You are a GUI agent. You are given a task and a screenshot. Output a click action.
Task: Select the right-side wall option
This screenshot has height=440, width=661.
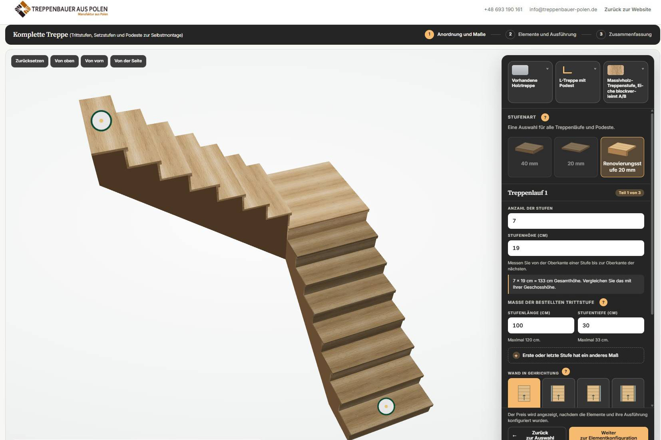593,393
